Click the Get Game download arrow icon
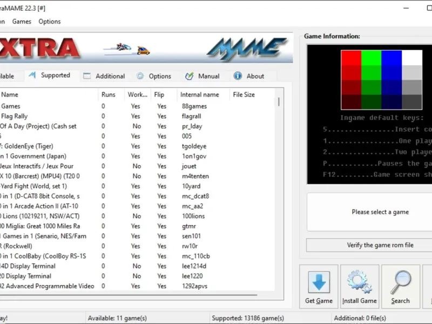This screenshot has width=432, height=324. [x=319, y=282]
